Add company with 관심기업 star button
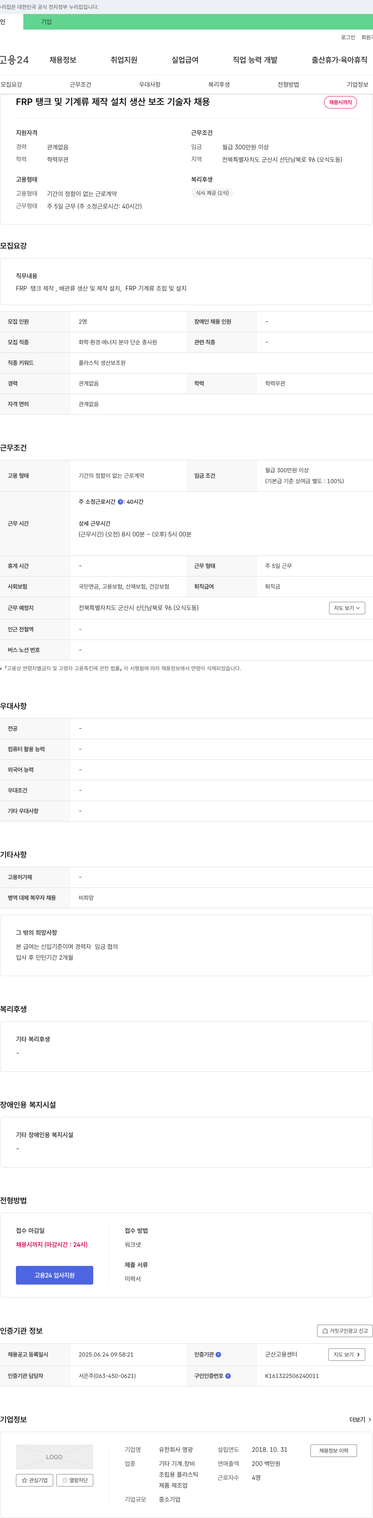The width and height of the screenshot is (373, 1518). tap(34, 1480)
